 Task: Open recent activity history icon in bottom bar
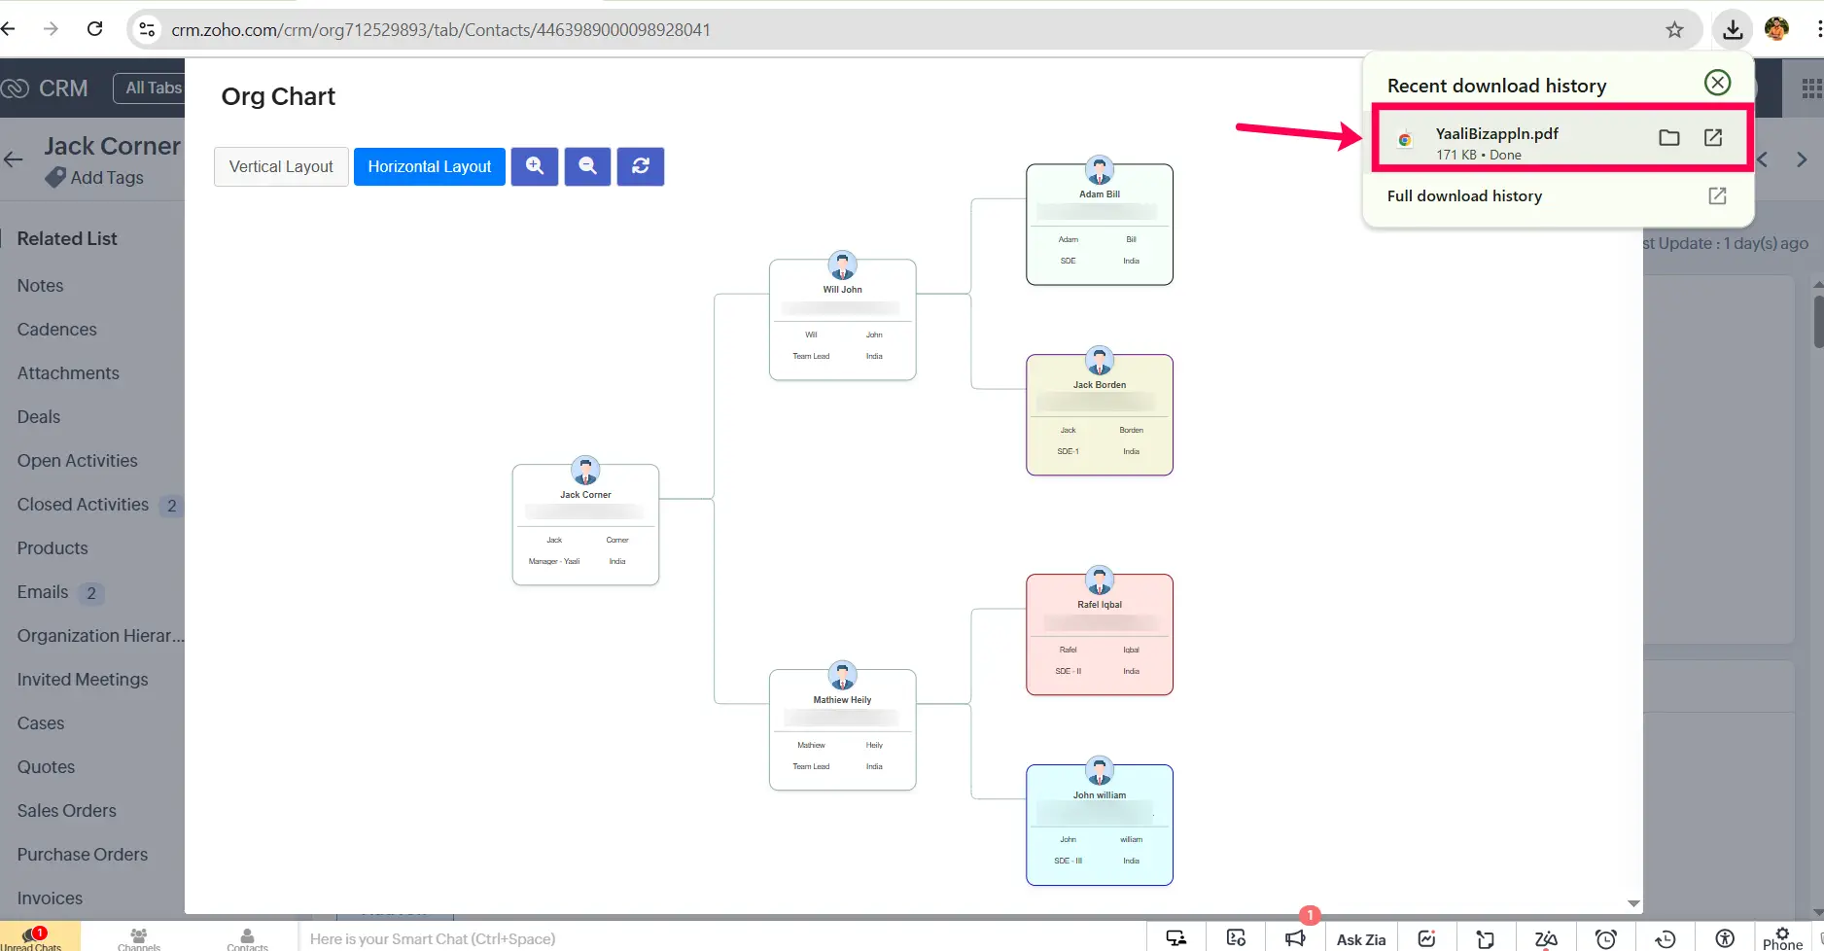(1666, 937)
